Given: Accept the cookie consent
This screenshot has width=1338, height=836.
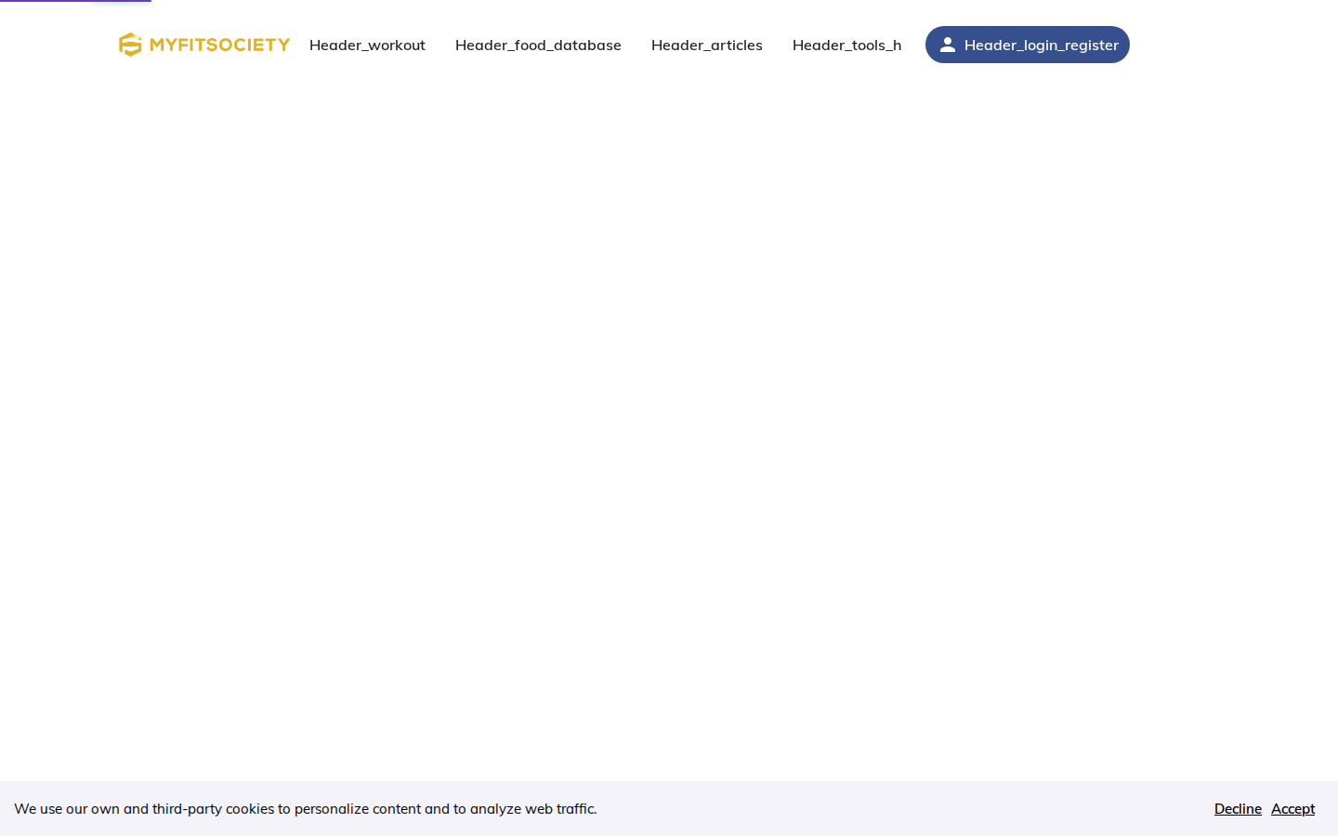Looking at the screenshot, I should [1292, 808].
